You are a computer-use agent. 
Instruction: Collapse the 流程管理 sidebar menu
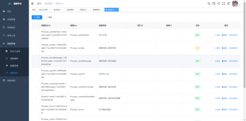point(15,44)
